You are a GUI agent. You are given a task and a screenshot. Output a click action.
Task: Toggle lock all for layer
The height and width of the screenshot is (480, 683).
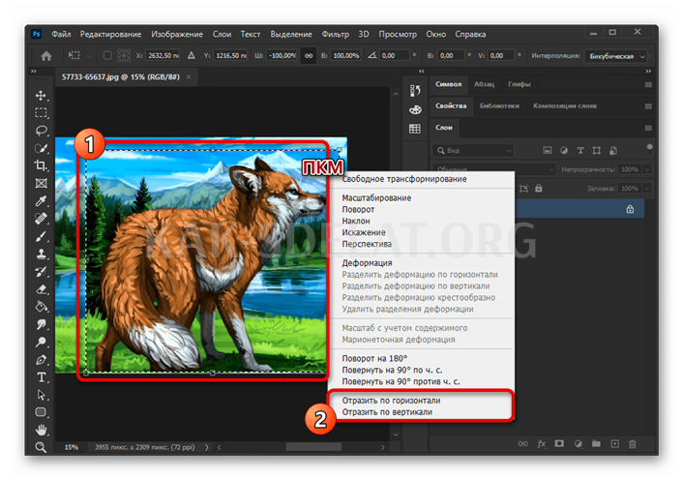coord(539,188)
